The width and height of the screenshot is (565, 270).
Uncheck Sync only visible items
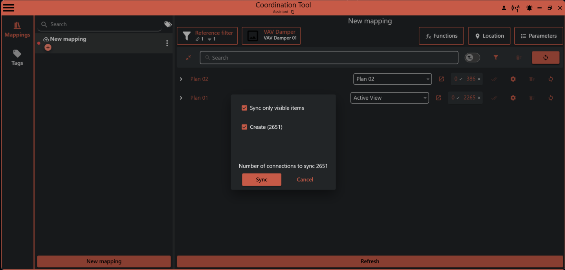point(244,108)
